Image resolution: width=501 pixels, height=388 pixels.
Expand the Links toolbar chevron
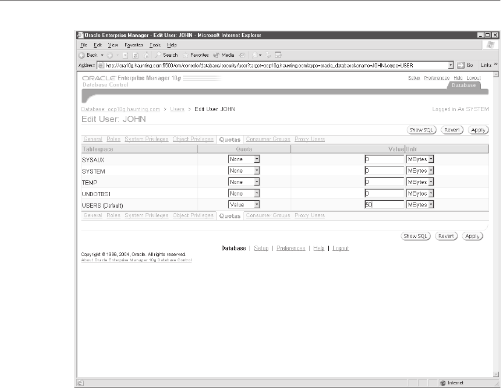pyautogui.click(x=496, y=64)
